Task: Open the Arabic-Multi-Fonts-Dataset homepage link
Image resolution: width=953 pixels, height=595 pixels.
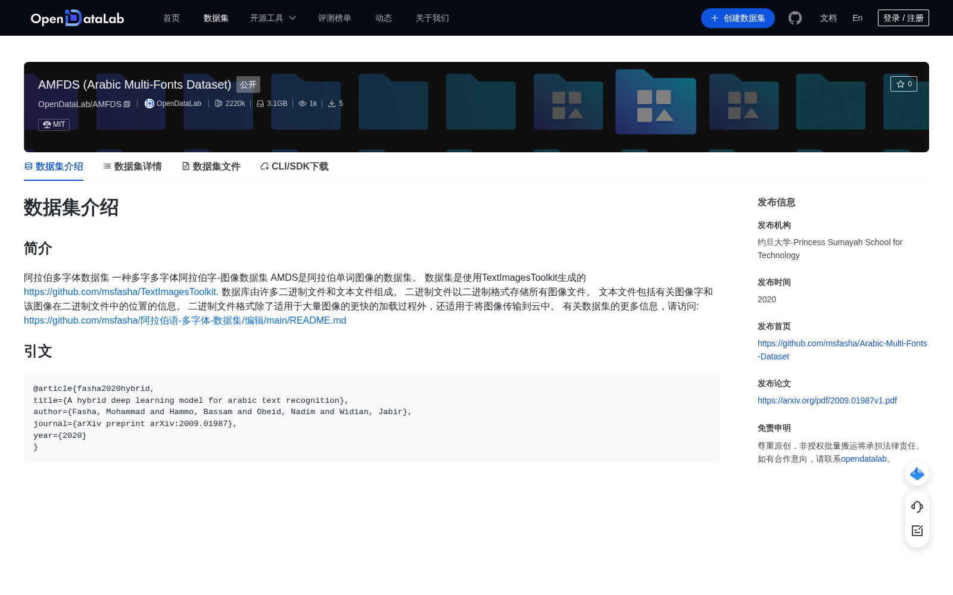Action: (842, 350)
